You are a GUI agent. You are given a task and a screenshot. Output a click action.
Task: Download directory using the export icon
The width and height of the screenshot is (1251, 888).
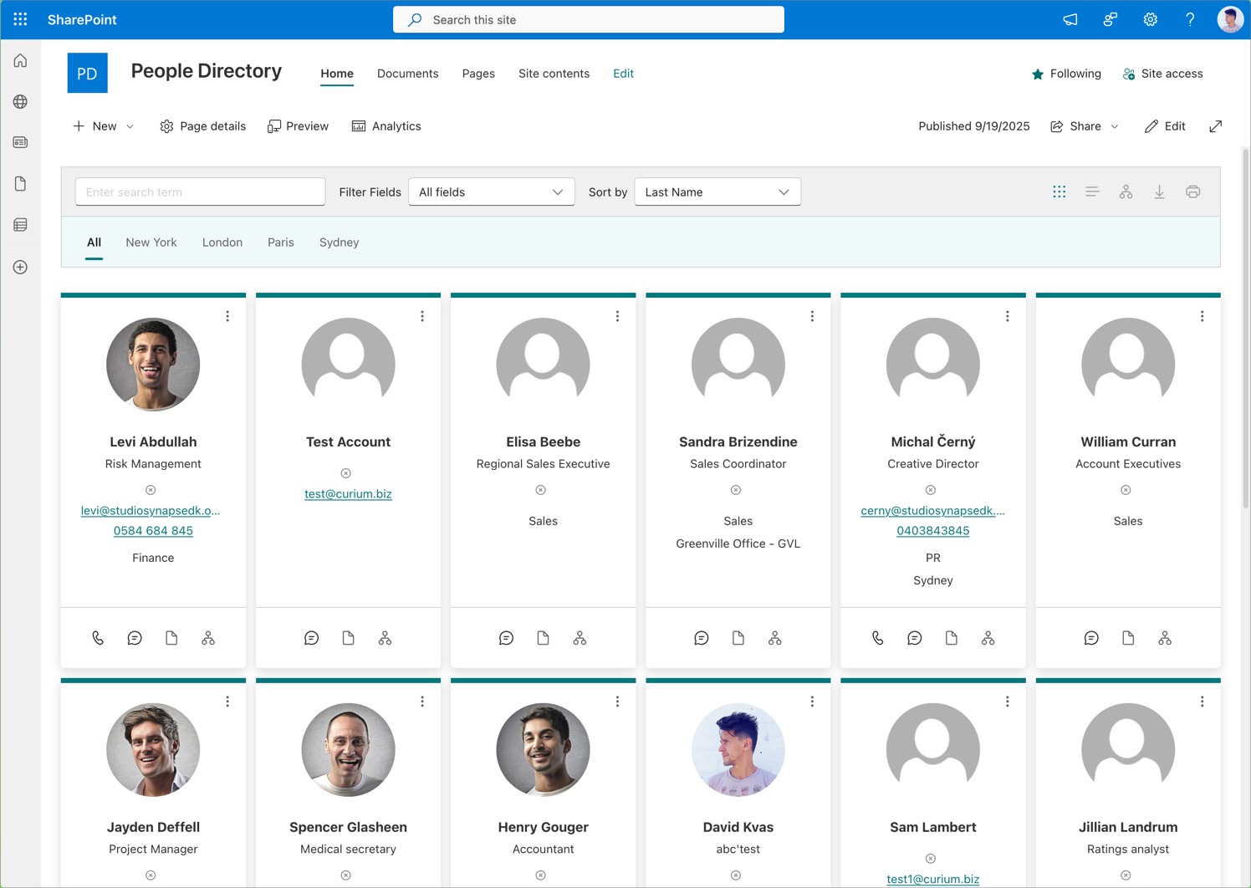1159,192
